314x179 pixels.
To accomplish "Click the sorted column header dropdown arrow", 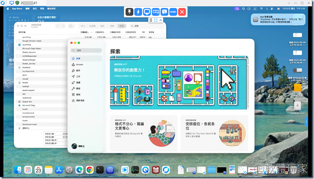I will [x=91, y=32].
